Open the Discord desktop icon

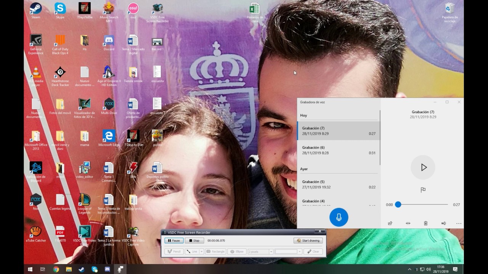pyautogui.click(x=109, y=43)
